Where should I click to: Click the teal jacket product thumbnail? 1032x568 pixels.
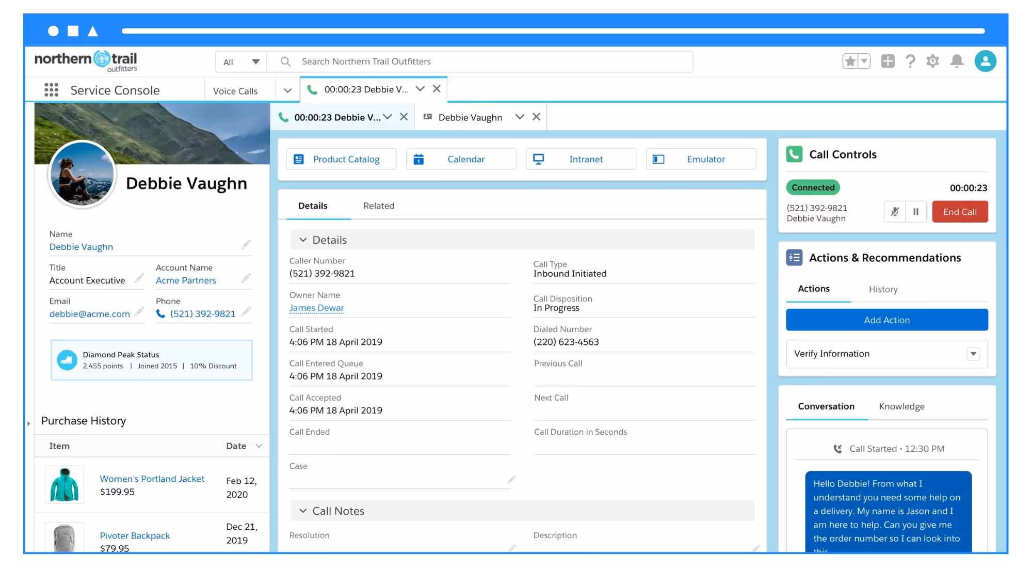tap(64, 484)
